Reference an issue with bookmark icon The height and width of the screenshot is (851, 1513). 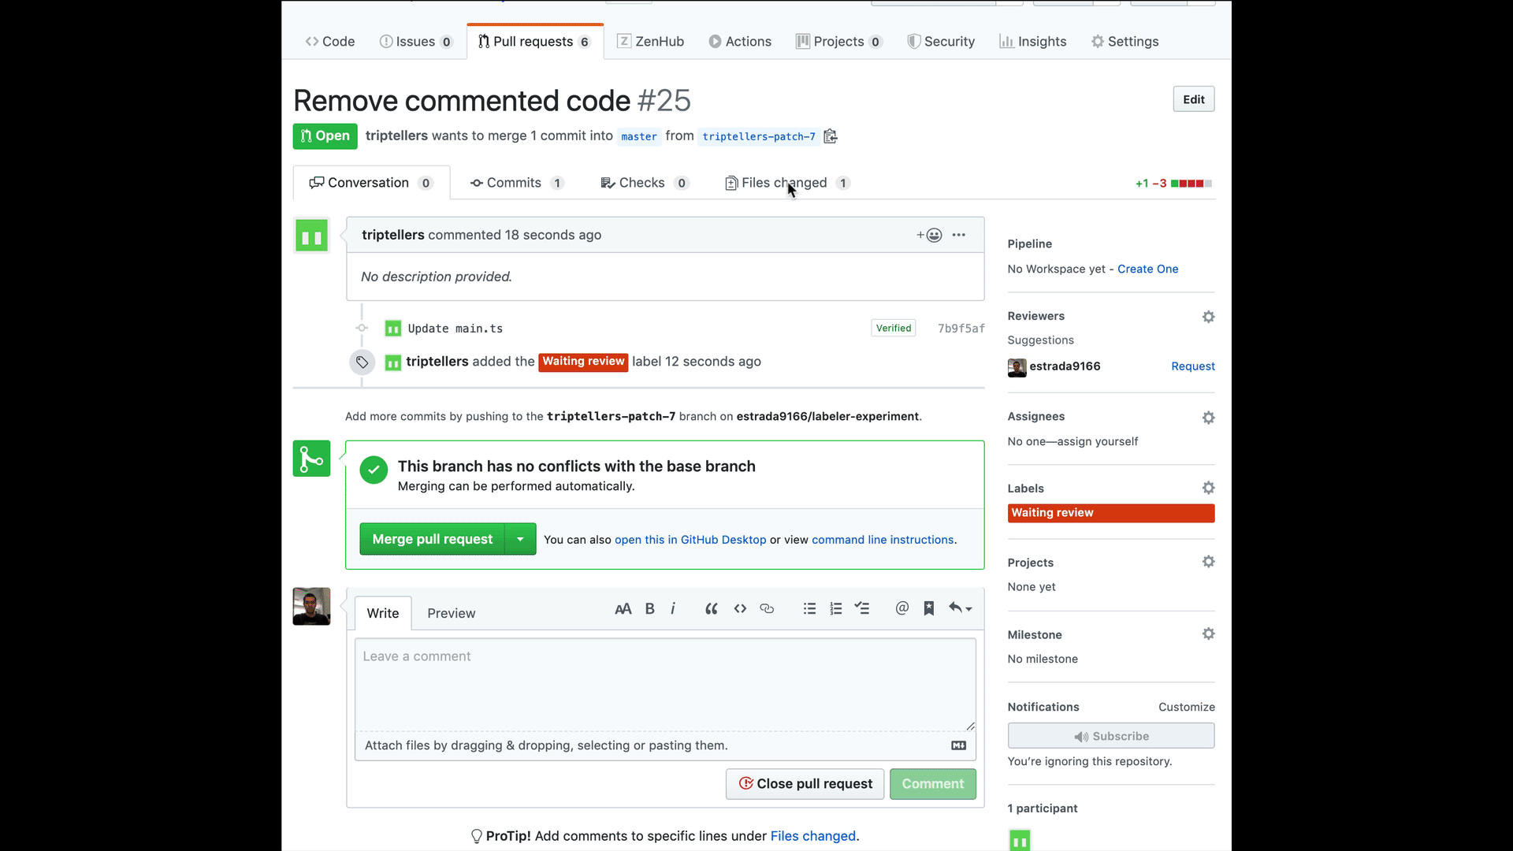pos(929,608)
